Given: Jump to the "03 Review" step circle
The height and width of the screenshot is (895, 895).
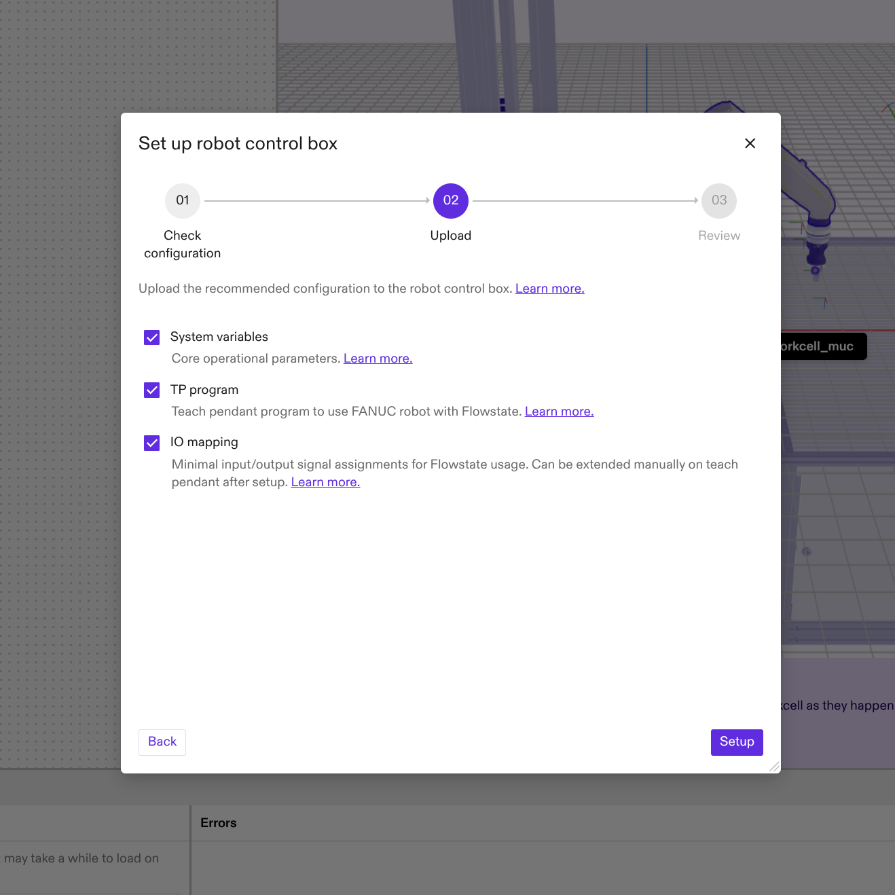Looking at the screenshot, I should tap(718, 200).
